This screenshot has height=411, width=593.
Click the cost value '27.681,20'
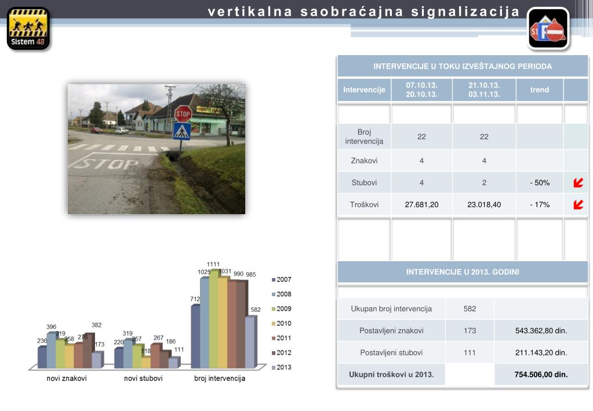(x=421, y=204)
